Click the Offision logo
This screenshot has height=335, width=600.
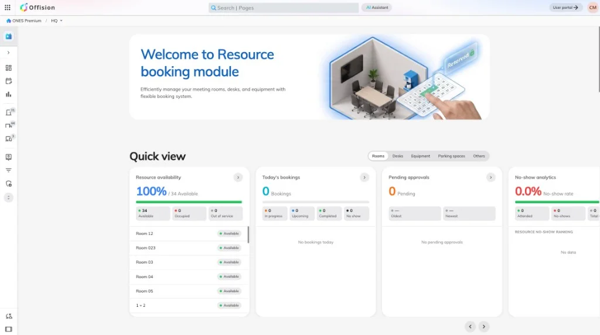[x=37, y=7]
